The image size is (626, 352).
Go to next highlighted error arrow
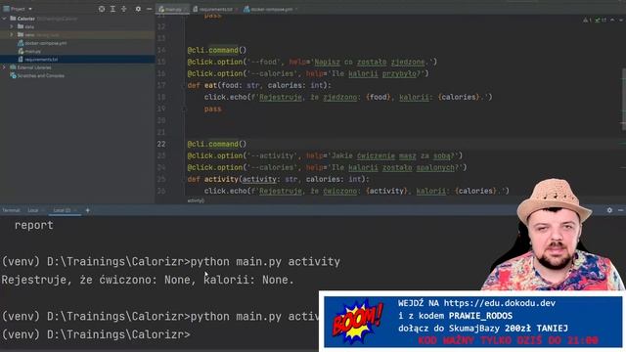[x=621, y=20]
